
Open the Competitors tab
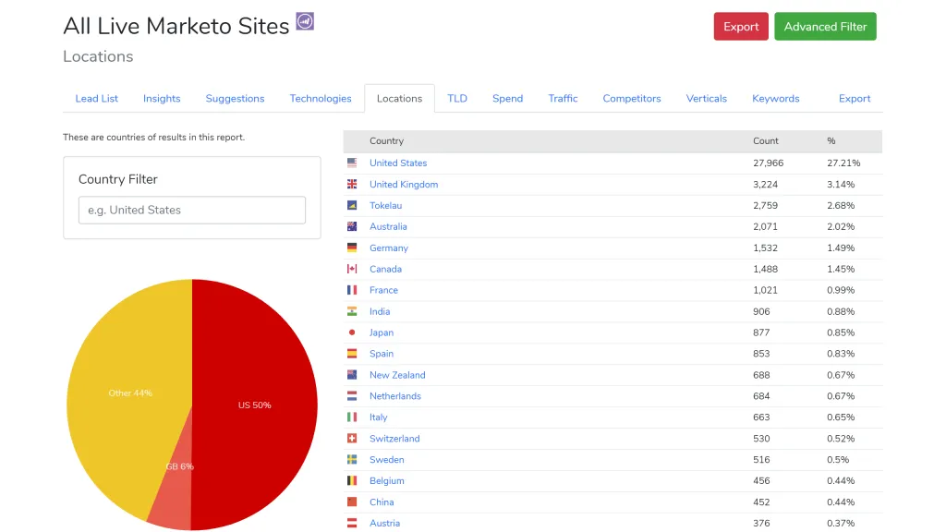coord(632,98)
